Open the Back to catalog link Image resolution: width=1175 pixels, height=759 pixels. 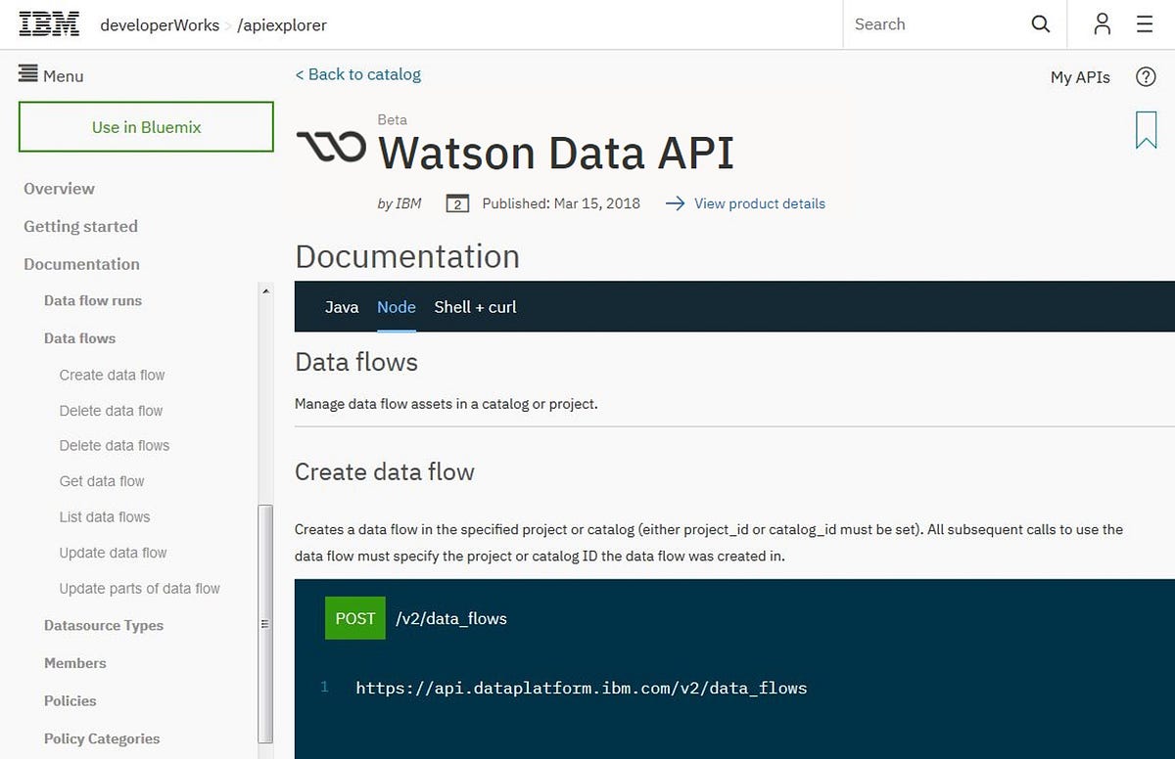[x=357, y=74]
